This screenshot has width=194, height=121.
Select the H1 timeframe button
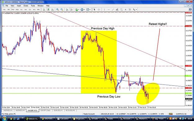tap(21, 10)
